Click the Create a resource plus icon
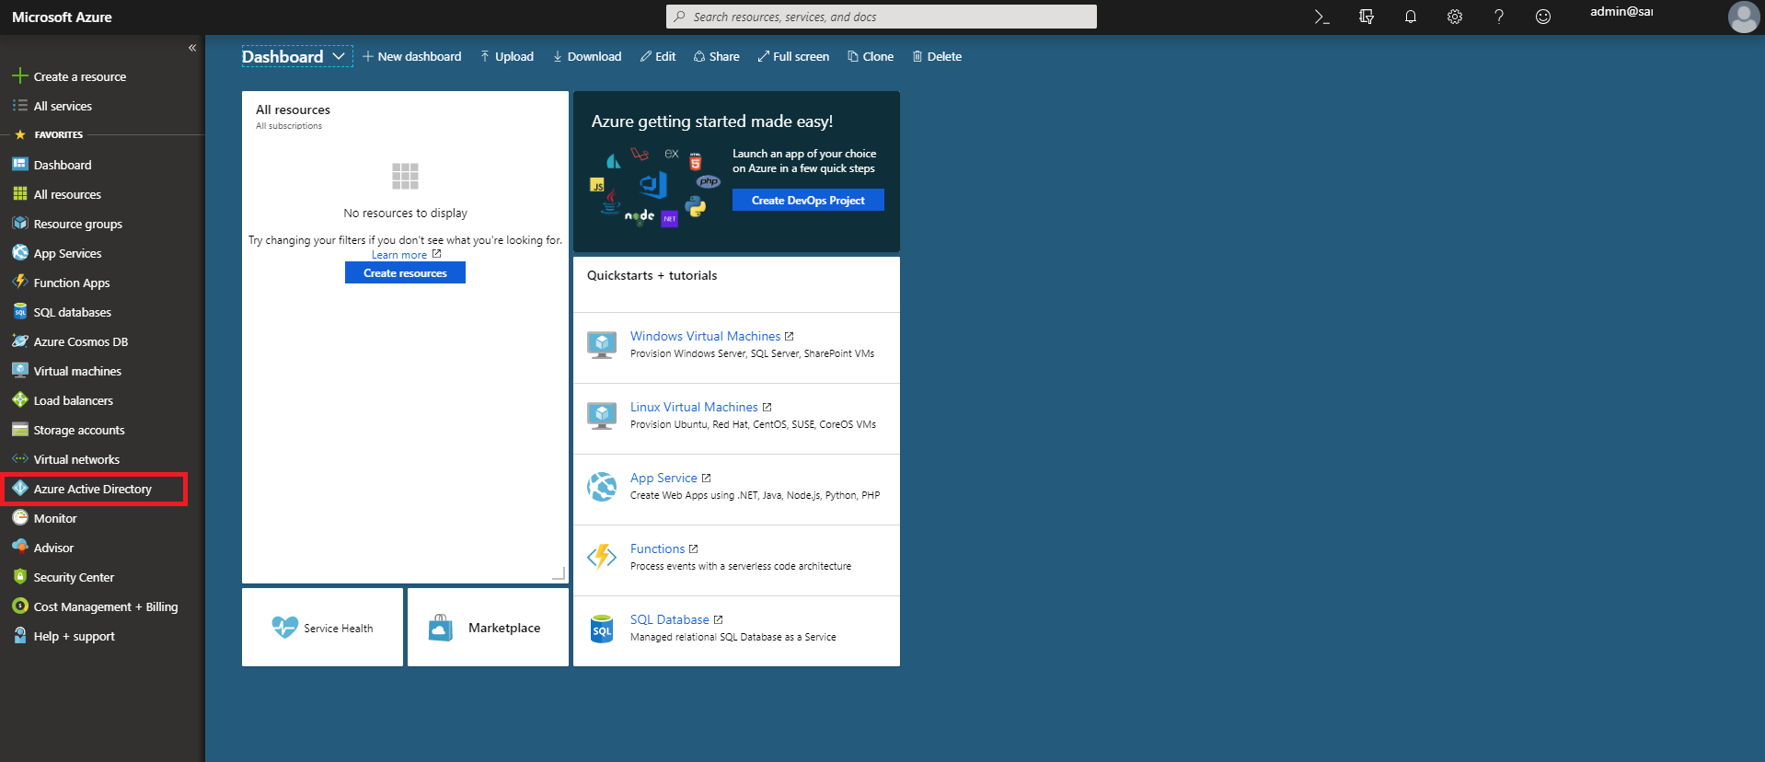 pos(20,75)
